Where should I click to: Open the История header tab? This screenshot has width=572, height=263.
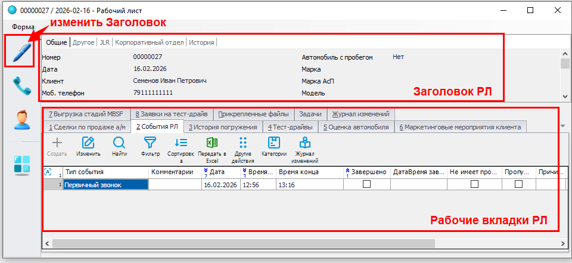(201, 42)
